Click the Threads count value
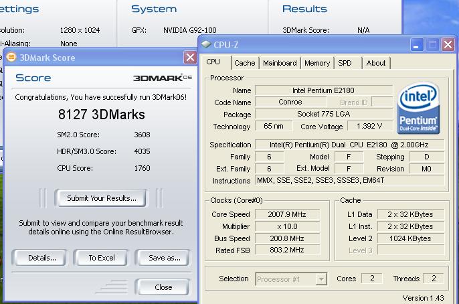The height and width of the screenshot is (304, 459). 434,279
